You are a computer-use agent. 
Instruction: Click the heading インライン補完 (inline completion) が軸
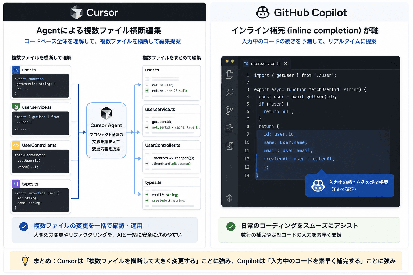click(305, 31)
